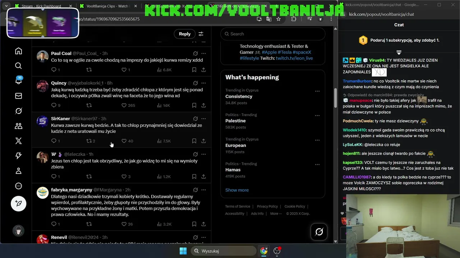Open more options on Quincy's post
Screen dimensions: 460x258
click(x=203, y=83)
